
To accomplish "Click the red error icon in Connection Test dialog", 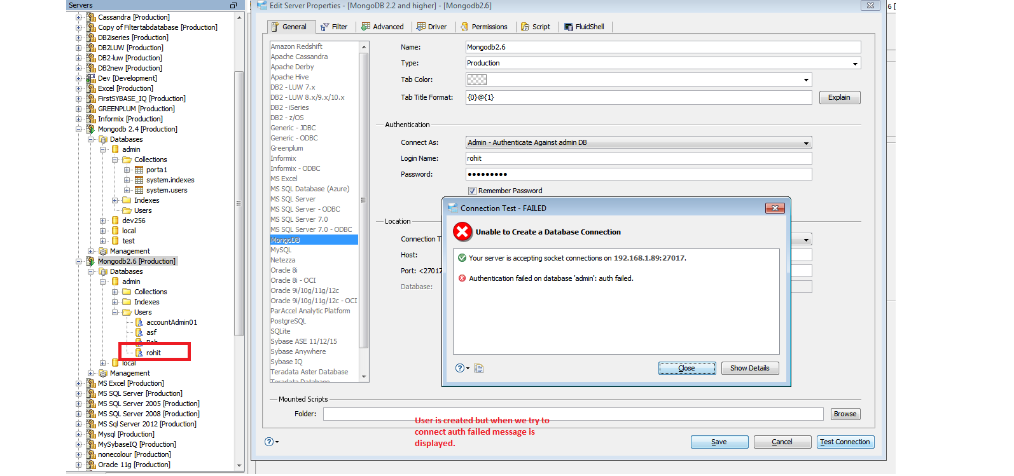I will 462,232.
